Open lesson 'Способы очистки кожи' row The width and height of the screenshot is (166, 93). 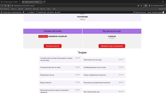click(60, 59)
